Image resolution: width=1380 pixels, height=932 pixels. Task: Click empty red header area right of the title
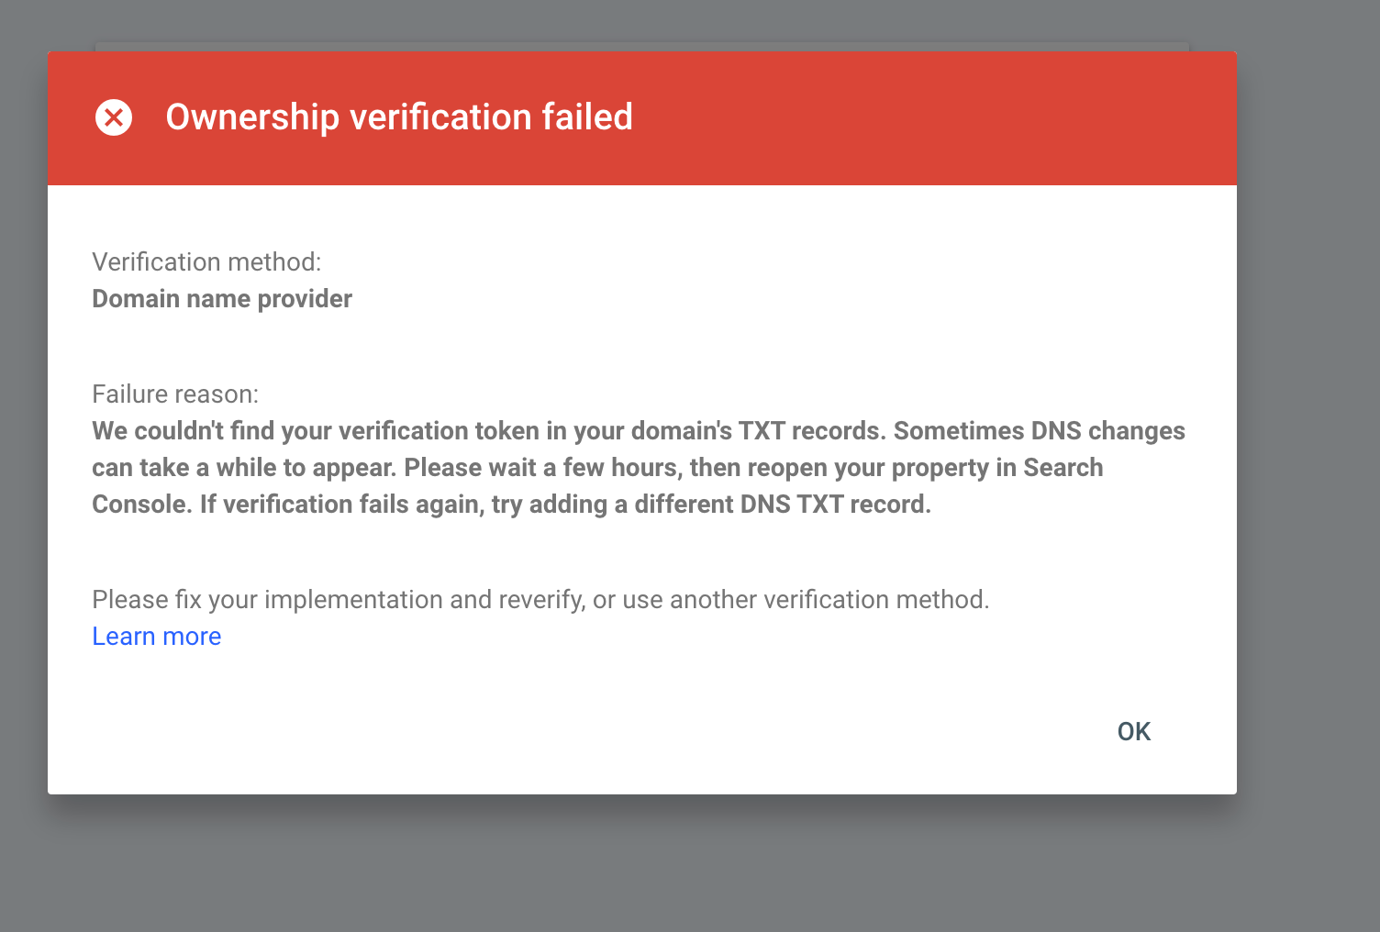click(x=918, y=117)
